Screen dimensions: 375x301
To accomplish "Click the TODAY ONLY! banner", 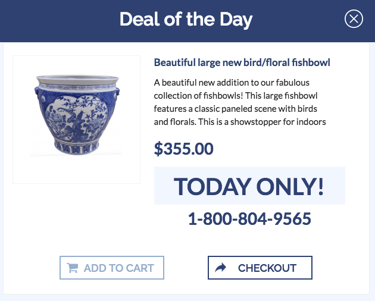I will tap(249, 186).
